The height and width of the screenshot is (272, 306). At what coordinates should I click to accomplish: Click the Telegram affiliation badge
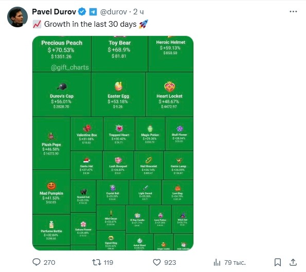coord(93,12)
